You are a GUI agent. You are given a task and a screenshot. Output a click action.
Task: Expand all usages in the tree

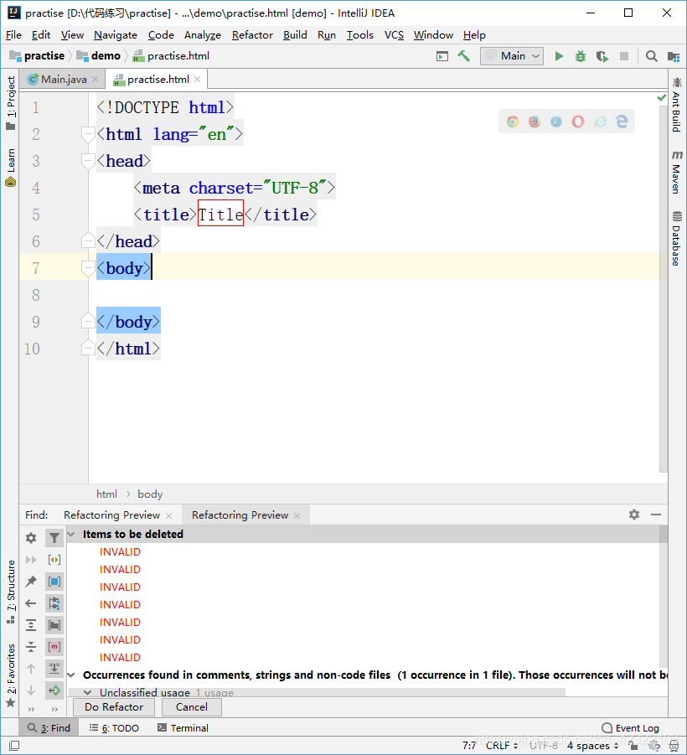point(31,625)
